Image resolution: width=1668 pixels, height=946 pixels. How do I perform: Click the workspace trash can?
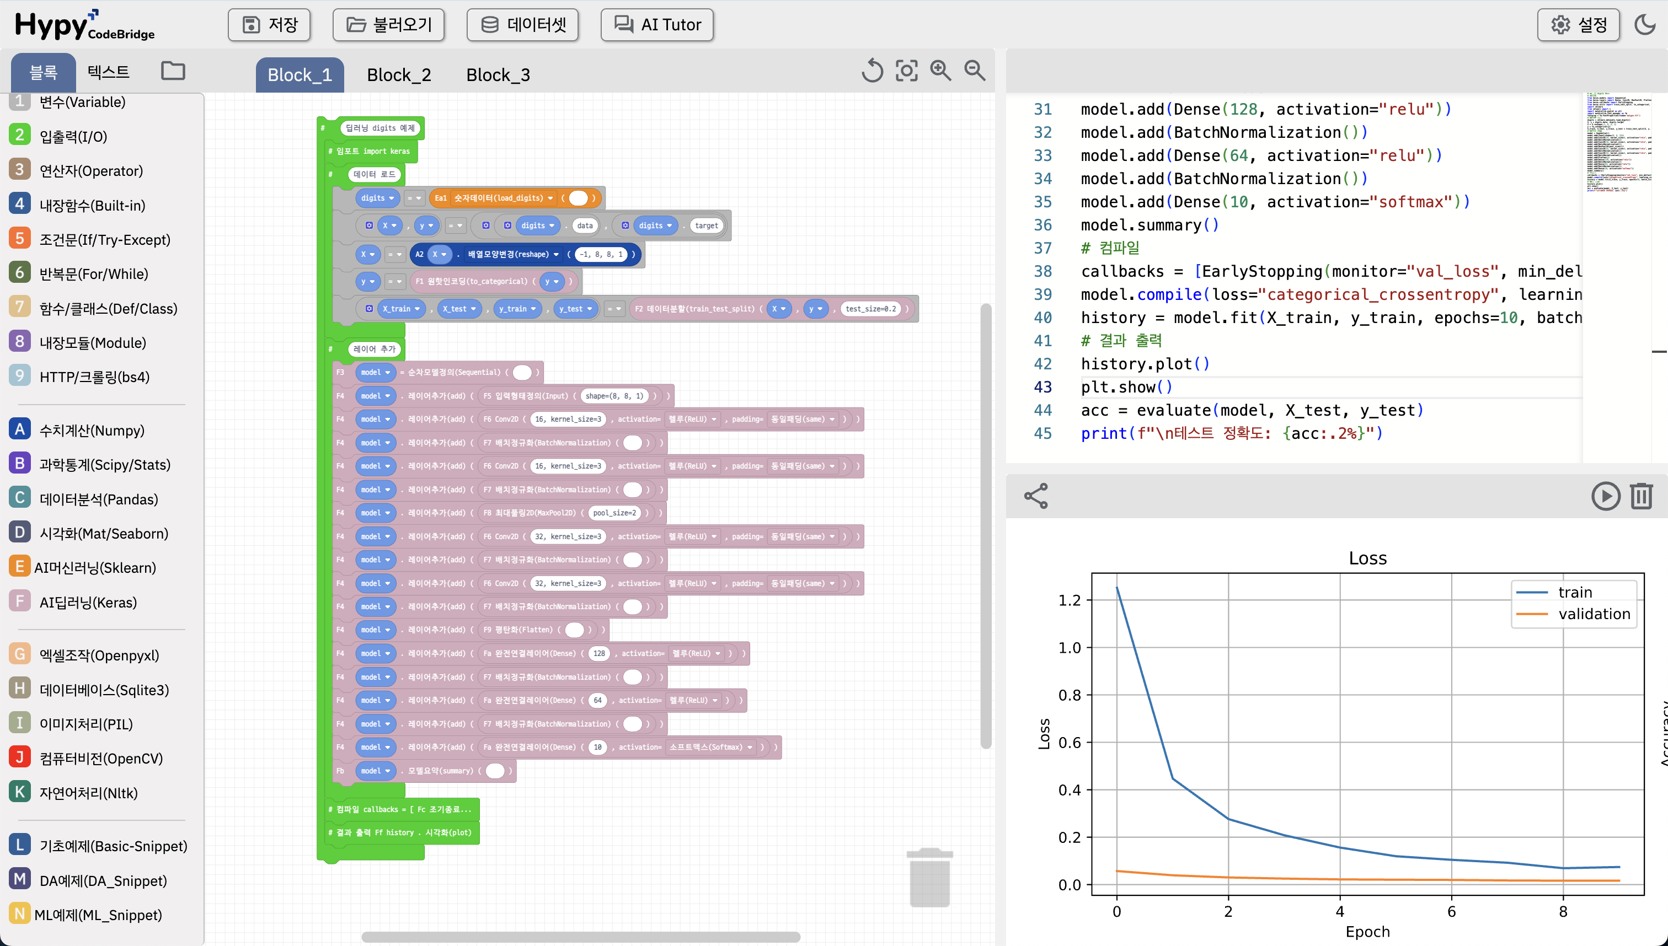930,878
